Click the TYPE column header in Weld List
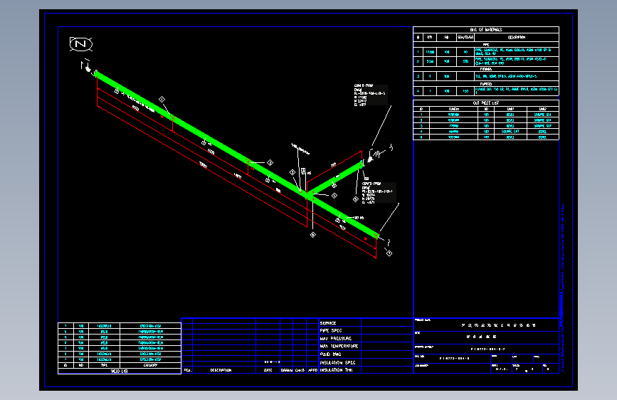This screenshot has height=400, width=617. [x=104, y=365]
